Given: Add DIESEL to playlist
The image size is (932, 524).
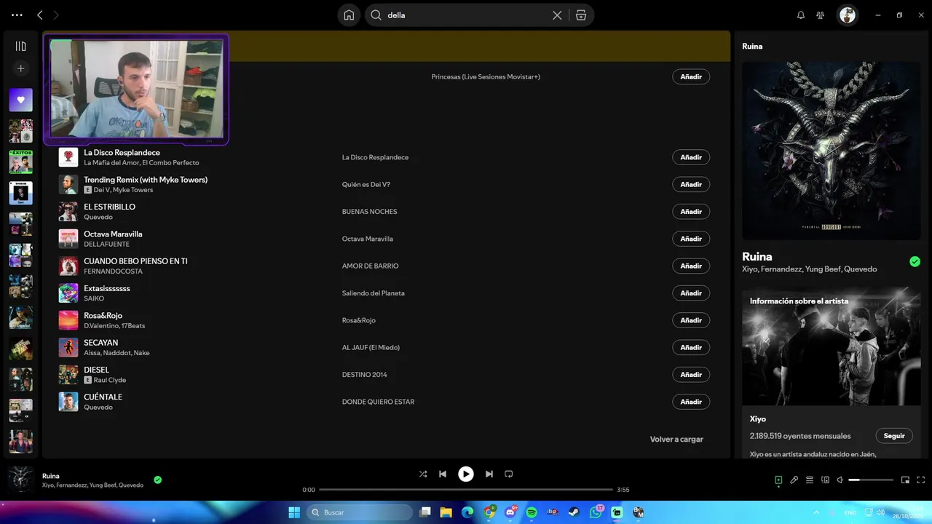Looking at the screenshot, I should [691, 375].
